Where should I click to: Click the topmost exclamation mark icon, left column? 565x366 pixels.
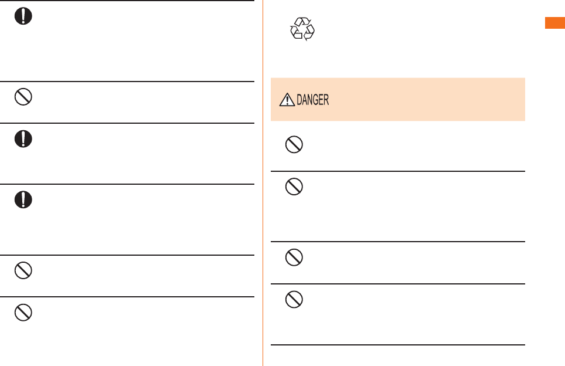pyautogui.click(x=23, y=16)
